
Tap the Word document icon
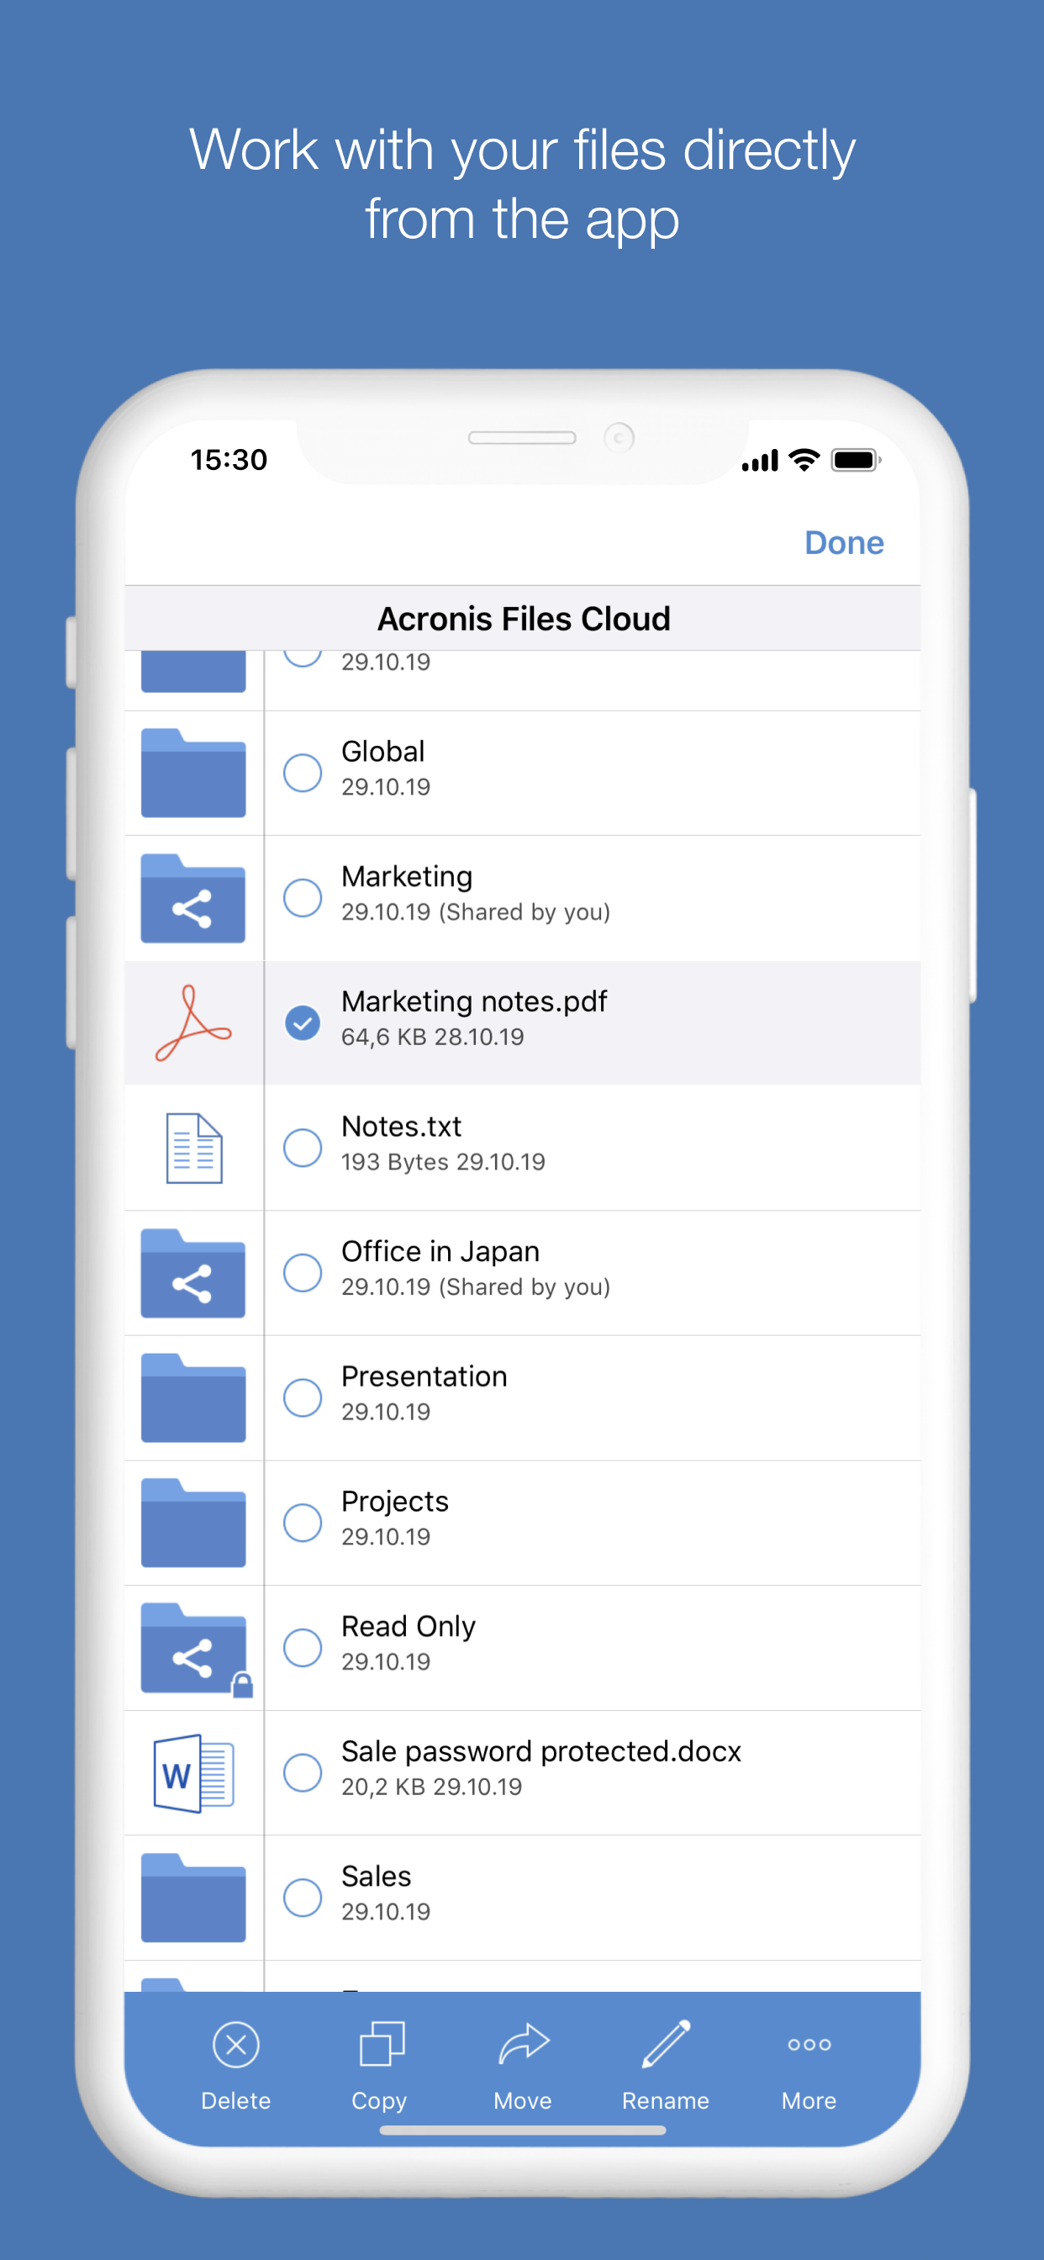[193, 1773]
